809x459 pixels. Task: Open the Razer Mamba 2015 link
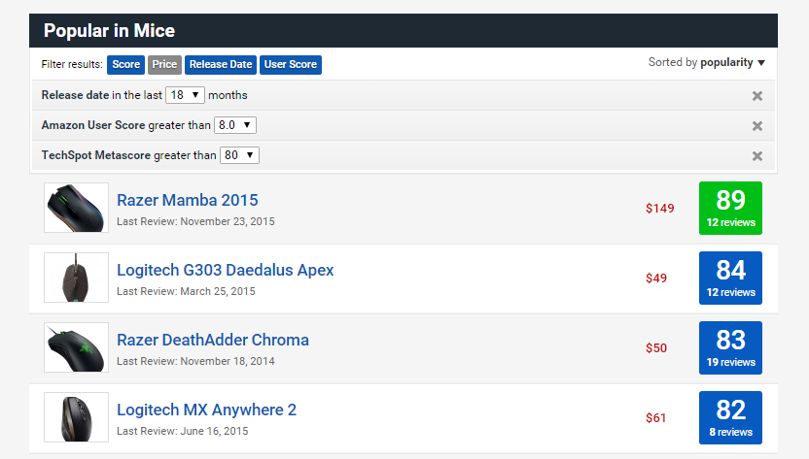click(188, 200)
